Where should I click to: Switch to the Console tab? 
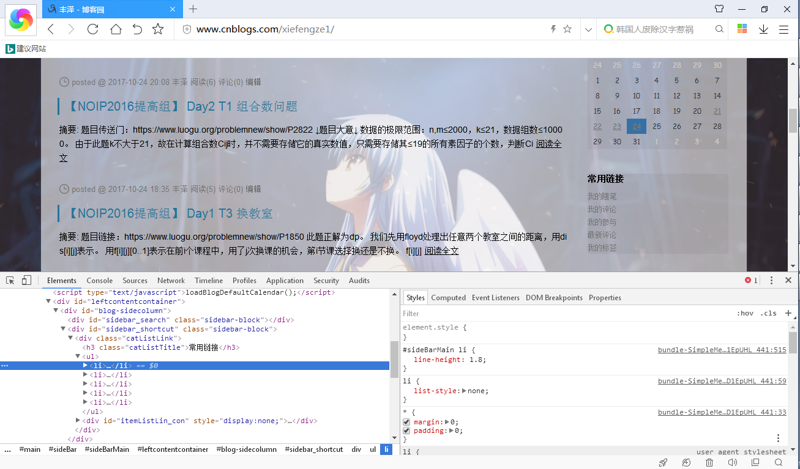click(99, 281)
